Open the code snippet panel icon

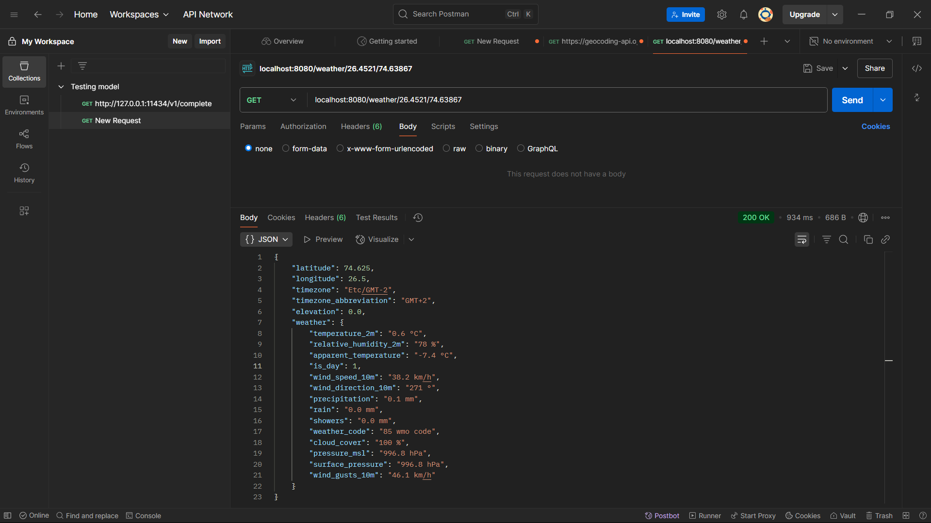(x=917, y=68)
